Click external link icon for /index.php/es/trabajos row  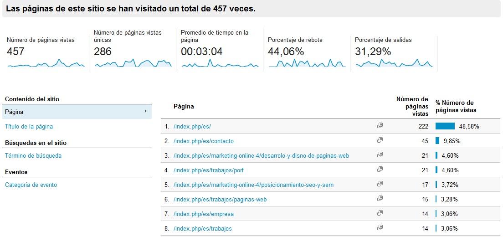point(380,228)
